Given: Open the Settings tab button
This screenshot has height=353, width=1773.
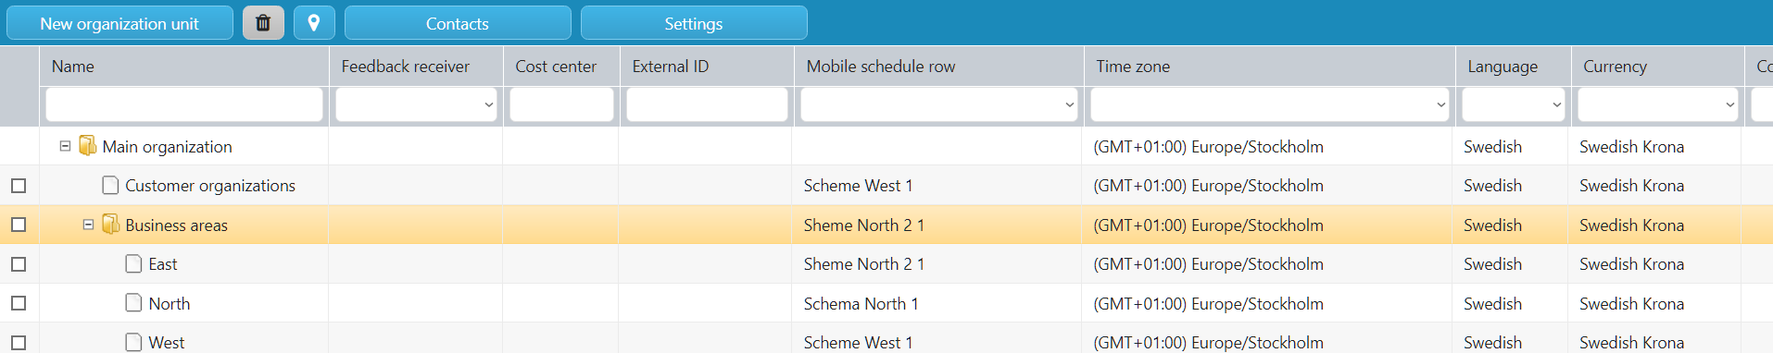Looking at the screenshot, I should coord(694,23).
